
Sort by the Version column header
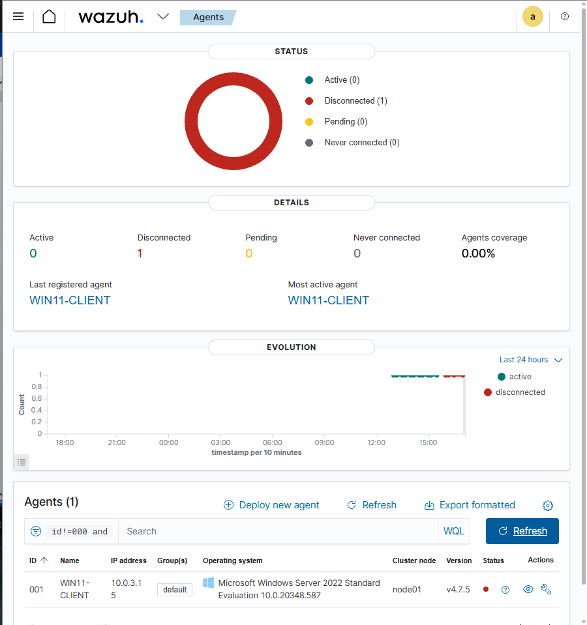click(x=459, y=560)
